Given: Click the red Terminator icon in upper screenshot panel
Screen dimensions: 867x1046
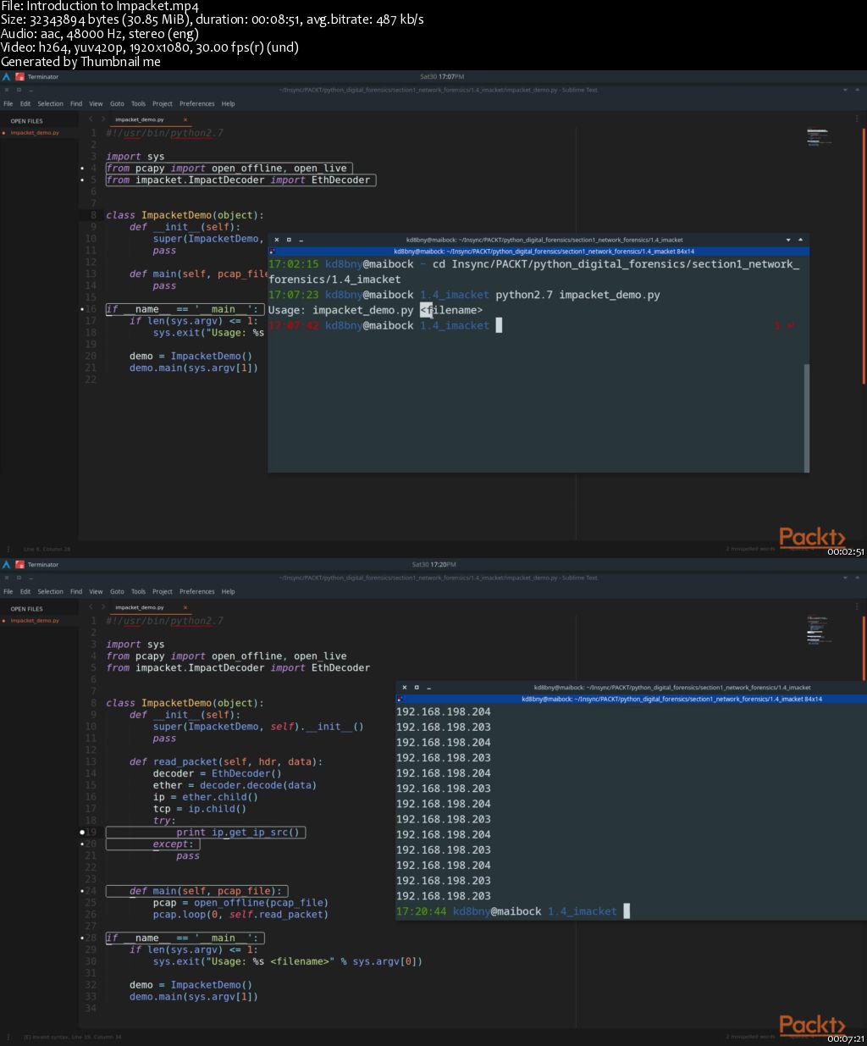Looking at the screenshot, I should coord(19,77).
